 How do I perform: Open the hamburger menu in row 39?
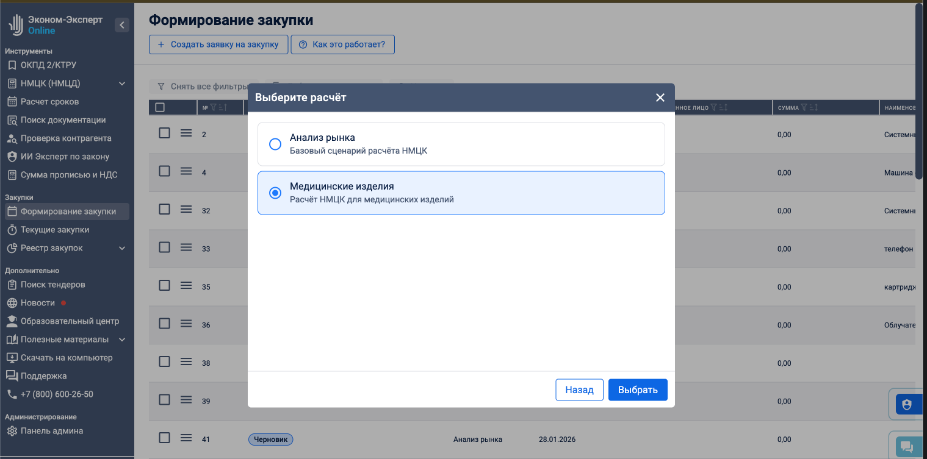click(x=186, y=400)
